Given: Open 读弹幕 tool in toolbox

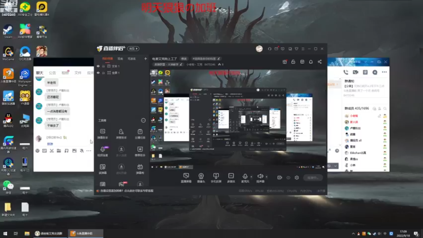Looking at the screenshot, I should pyautogui.click(x=103, y=169).
